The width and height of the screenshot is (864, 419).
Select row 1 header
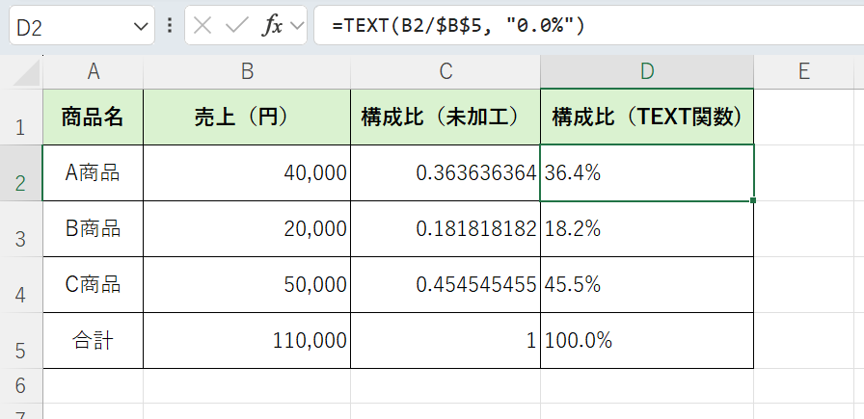(x=21, y=118)
